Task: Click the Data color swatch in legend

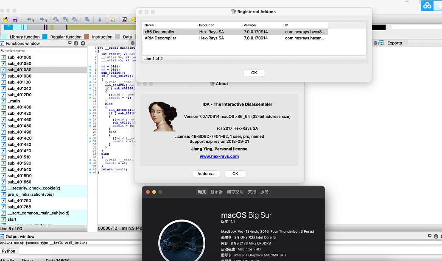Action: 117,37
